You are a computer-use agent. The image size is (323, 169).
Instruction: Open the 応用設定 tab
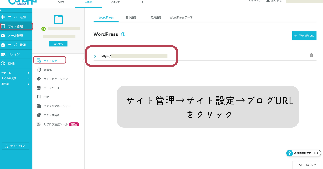pos(156,17)
